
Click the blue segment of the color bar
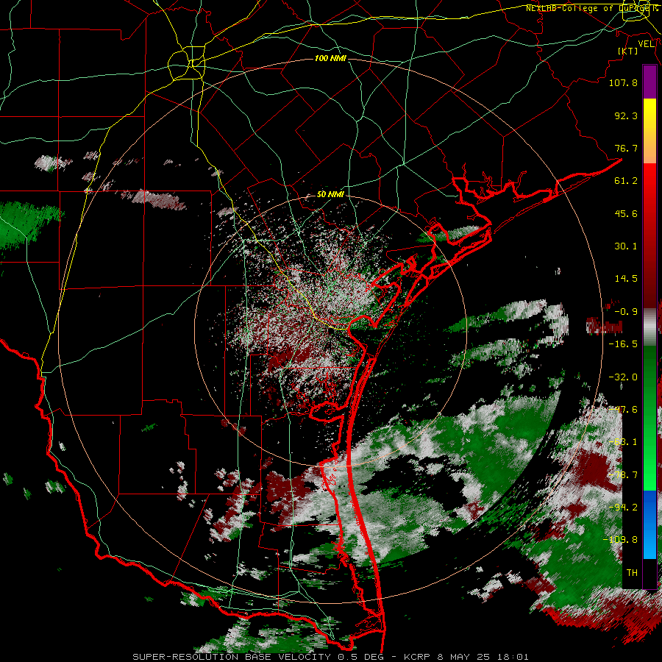coord(649,524)
